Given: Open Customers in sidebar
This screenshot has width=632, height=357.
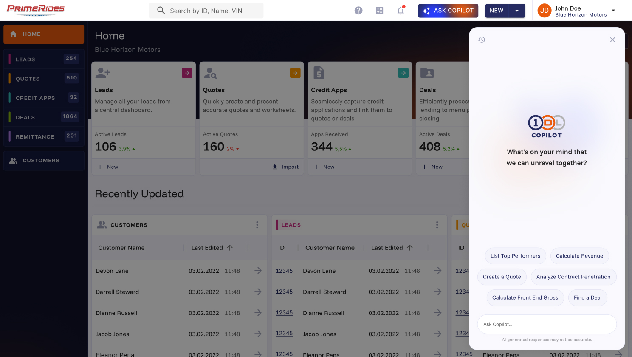Looking at the screenshot, I should click(x=44, y=161).
